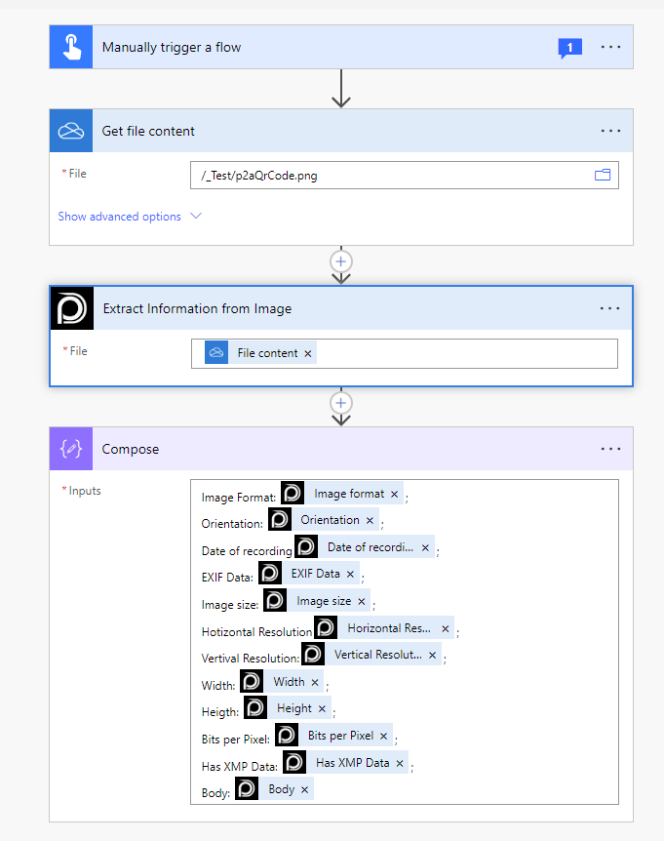Remove the Has XMP Data token
This screenshot has width=664, height=841.
pyautogui.click(x=400, y=764)
